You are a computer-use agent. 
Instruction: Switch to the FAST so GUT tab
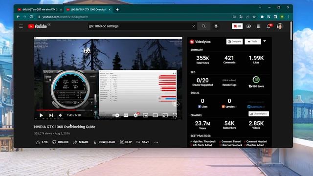[40, 10]
